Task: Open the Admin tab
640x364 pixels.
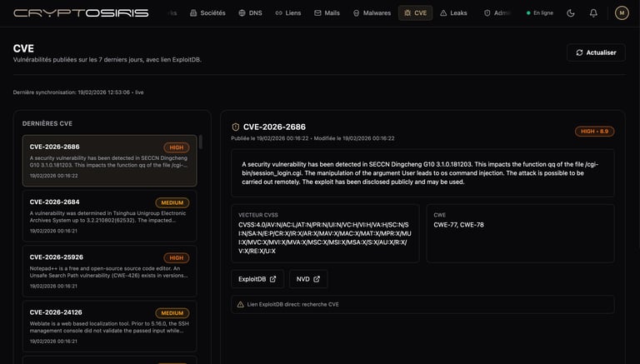Action: (497, 13)
